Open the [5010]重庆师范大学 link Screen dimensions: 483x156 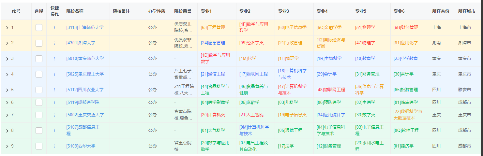(x=85, y=59)
